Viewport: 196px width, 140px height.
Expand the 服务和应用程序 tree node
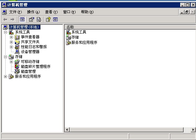pyautogui.click(x=5, y=76)
